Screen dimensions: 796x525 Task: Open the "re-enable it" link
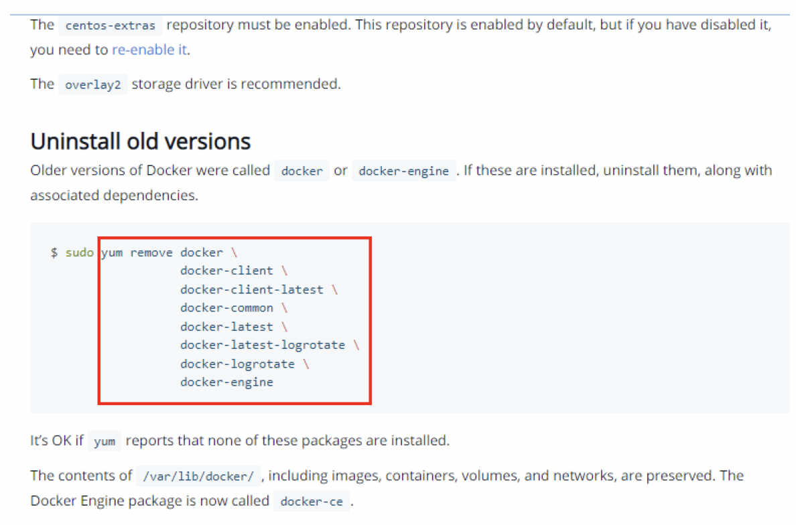point(149,50)
